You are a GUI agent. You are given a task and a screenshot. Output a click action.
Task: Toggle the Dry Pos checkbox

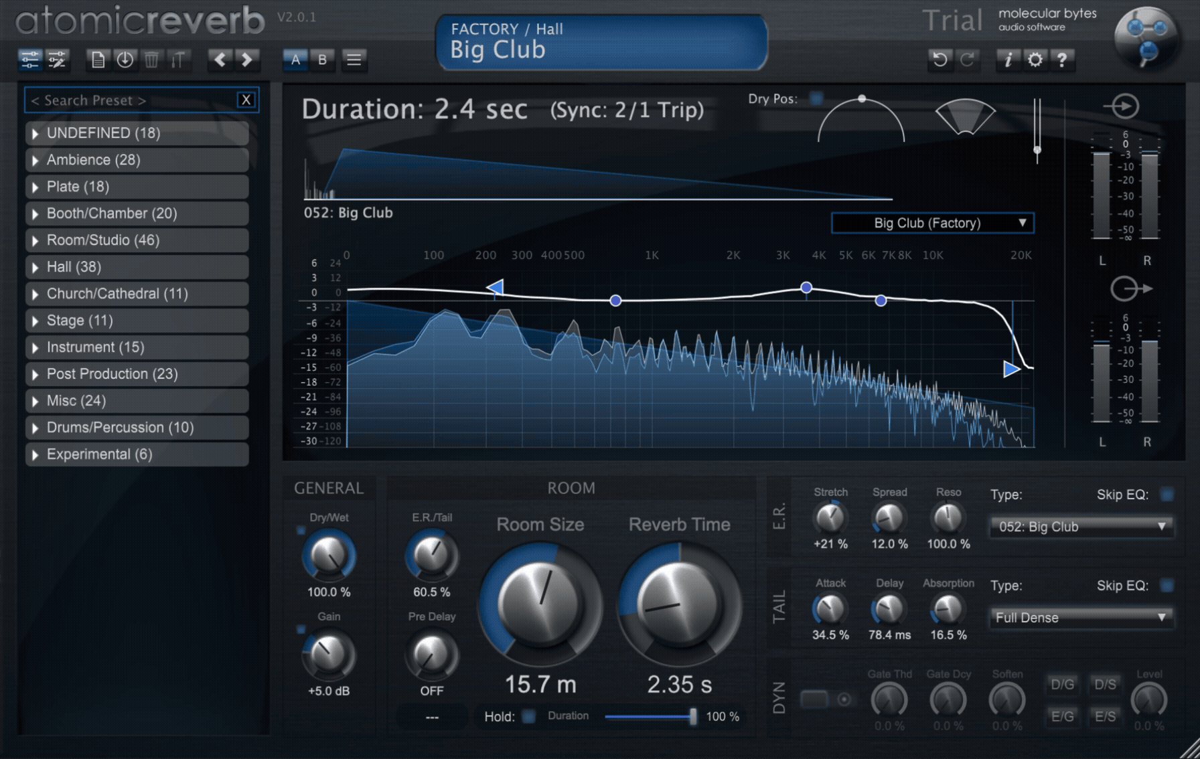tap(816, 99)
